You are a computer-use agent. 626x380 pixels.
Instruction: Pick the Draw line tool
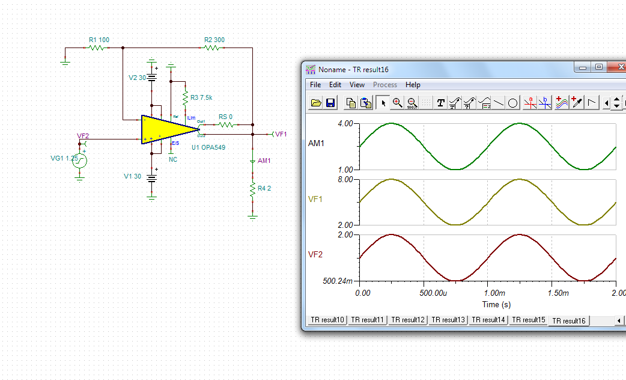point(499,103)
